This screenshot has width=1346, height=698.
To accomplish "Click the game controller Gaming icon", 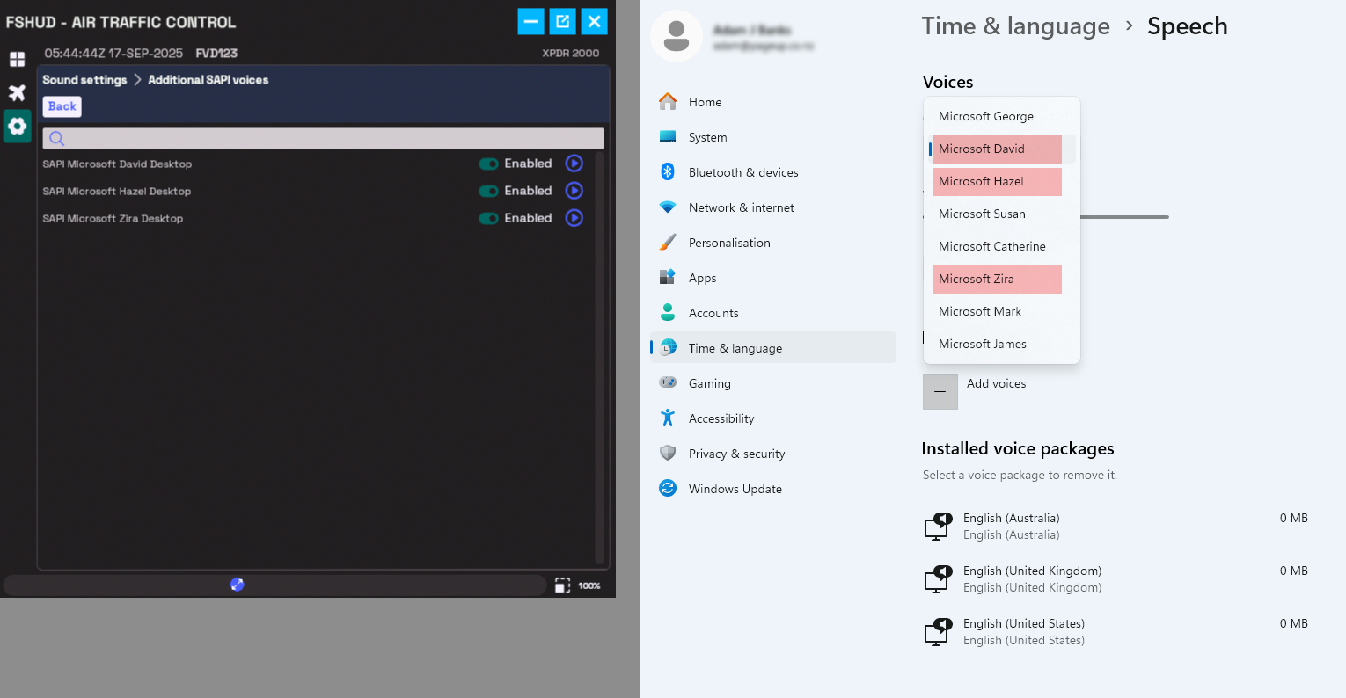I will tap(668, 383).
